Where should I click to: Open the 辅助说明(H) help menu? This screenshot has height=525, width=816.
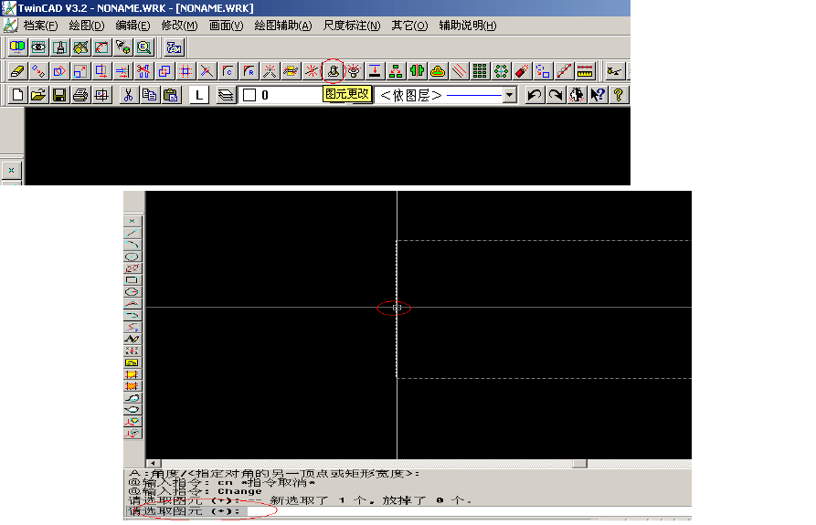tap(468, 26)
